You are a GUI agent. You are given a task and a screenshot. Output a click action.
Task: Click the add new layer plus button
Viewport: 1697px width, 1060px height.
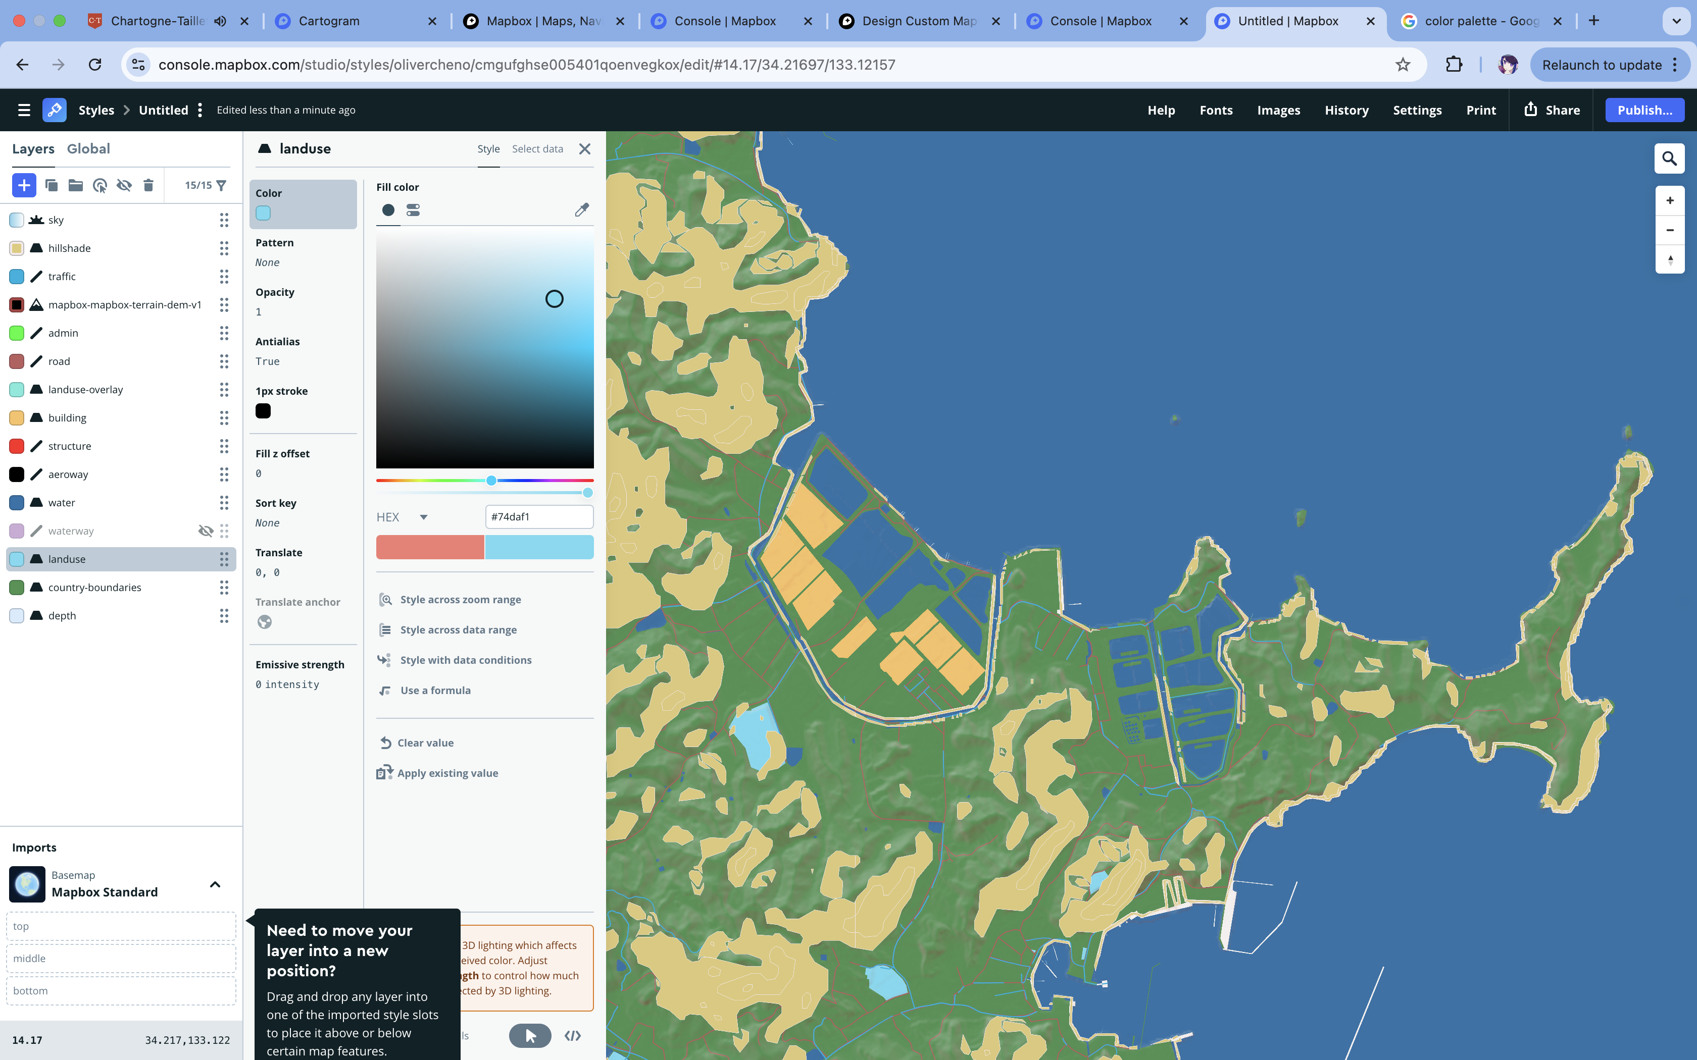point(24,185)
